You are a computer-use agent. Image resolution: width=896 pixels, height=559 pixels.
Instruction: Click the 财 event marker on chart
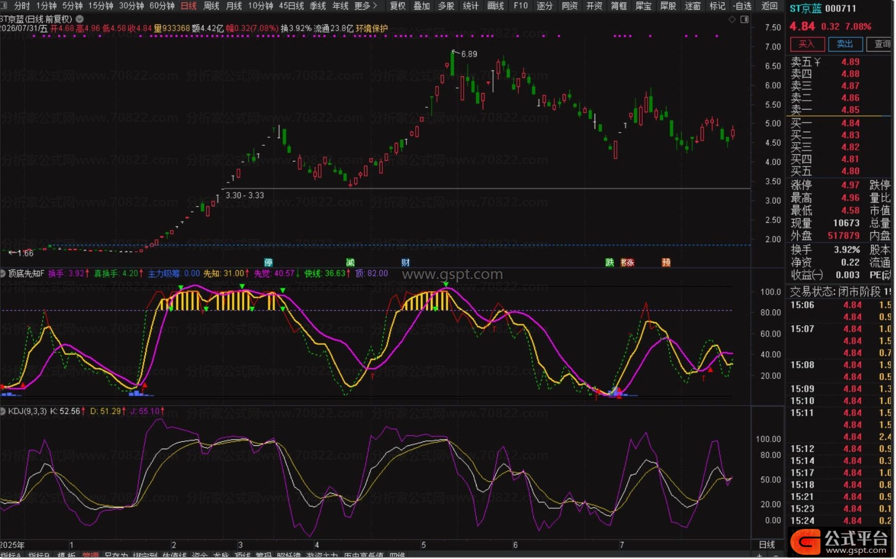pos(405,263)
